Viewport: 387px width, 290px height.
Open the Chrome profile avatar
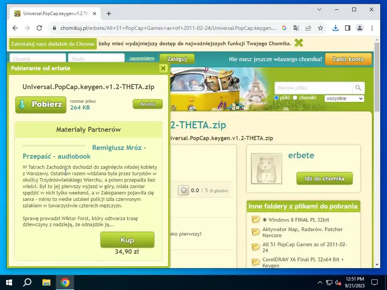[x=360, y=28]
